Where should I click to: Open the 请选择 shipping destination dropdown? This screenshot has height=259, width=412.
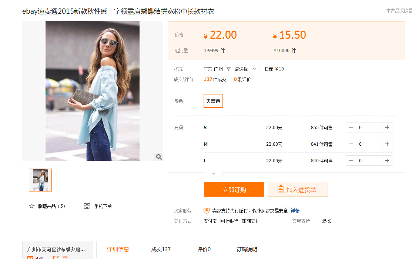[x=245, y=69]
